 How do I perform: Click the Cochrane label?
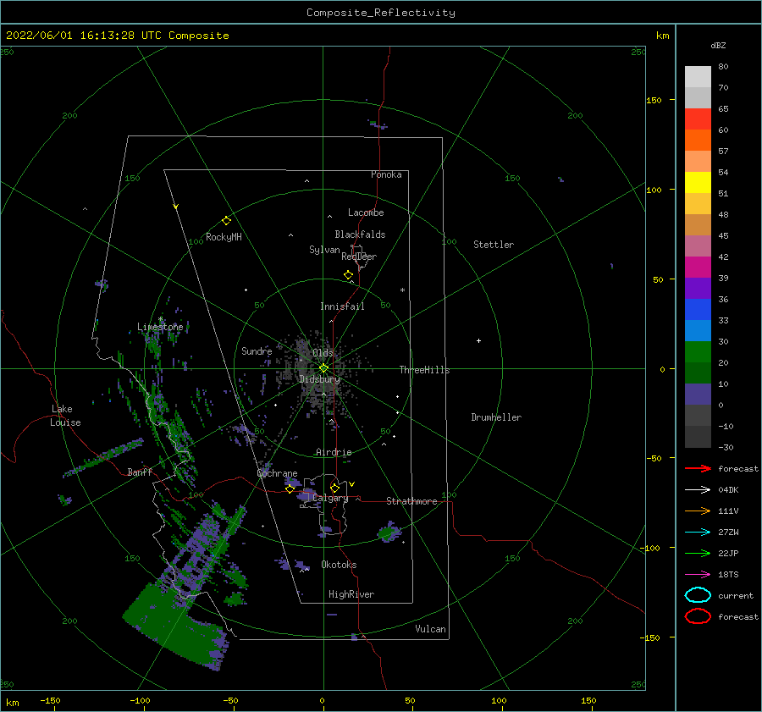(x=277, y=473)
